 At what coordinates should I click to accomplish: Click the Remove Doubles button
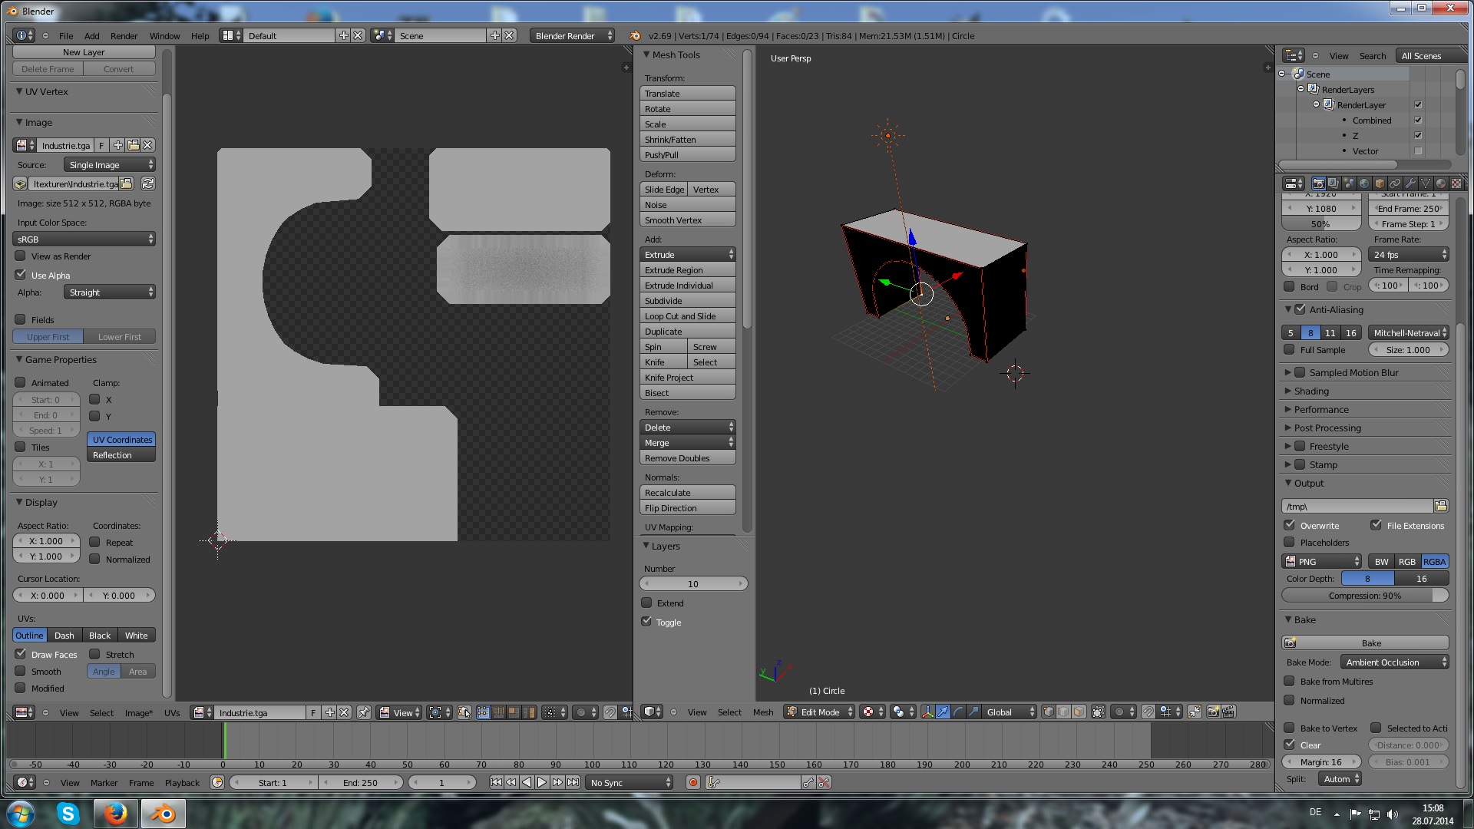click(x=687, y=458)
